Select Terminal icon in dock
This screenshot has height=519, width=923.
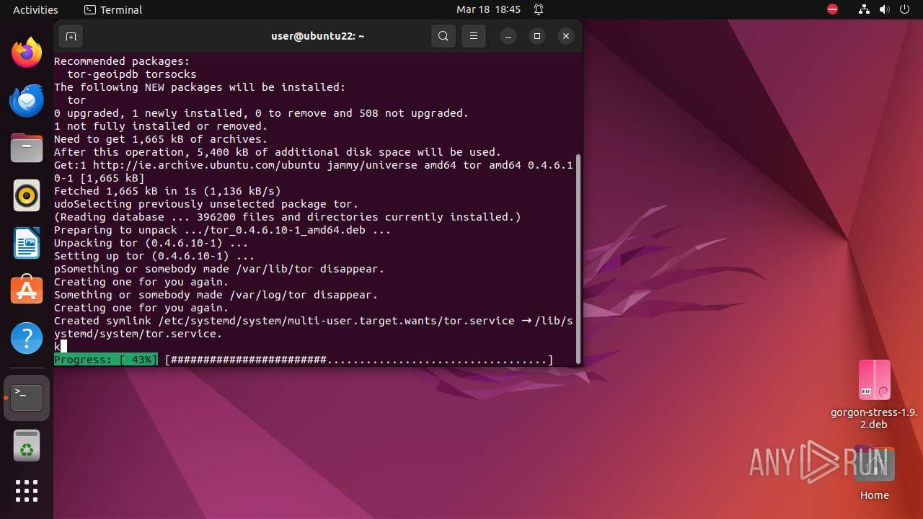click(27, 397)
